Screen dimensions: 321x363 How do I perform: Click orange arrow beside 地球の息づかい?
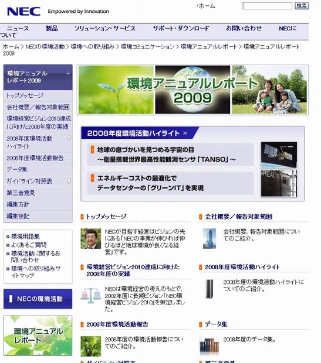click(92, 149)
